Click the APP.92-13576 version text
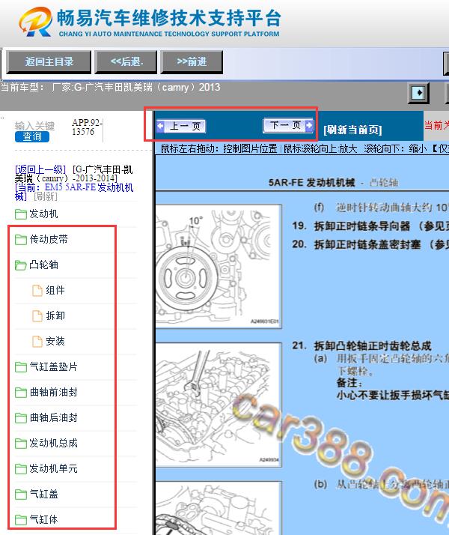Image resolution: width=449 pixels, height=535 pixels. [x=88, y=127]
